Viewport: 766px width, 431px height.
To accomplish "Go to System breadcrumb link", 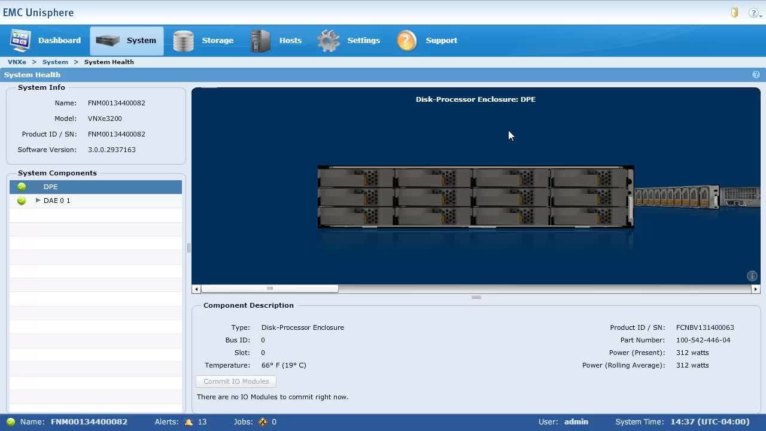I will [x=55, y=62].
